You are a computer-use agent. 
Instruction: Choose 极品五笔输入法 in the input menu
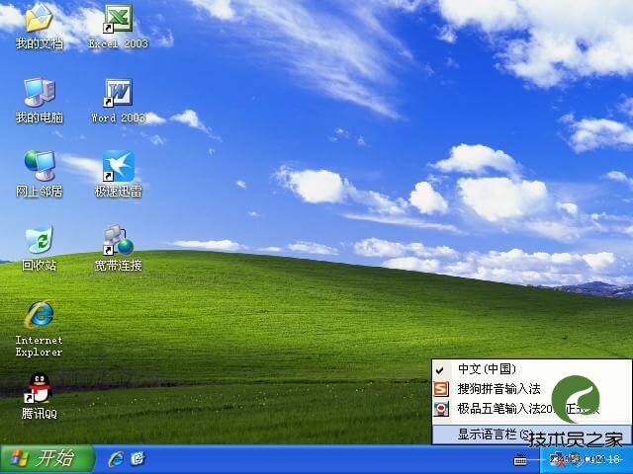pyautogui.click(x=532, y=409)
